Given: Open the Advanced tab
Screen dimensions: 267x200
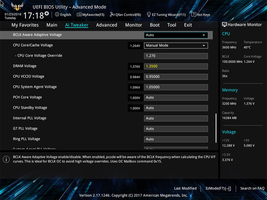Looking at the screenshot, I should 106,25.
